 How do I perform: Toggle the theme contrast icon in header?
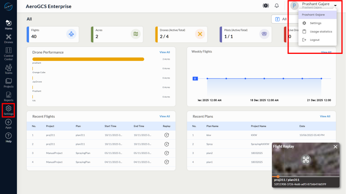point(266,6)
